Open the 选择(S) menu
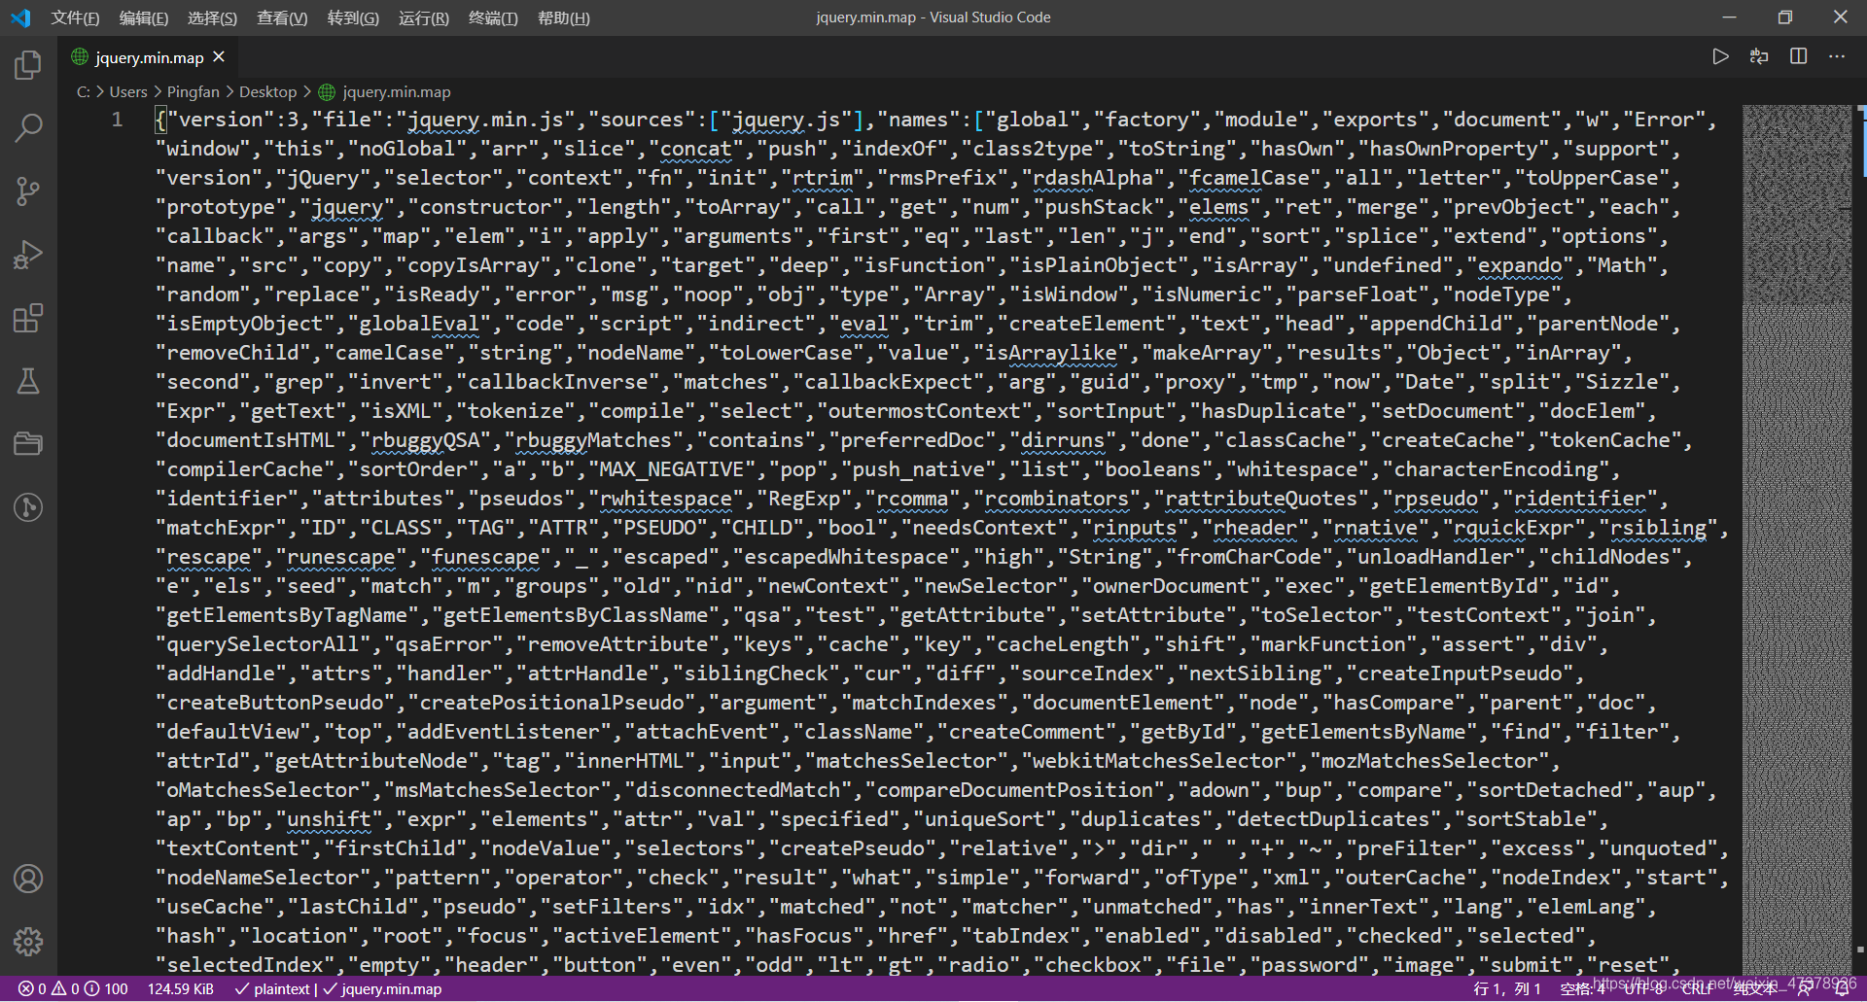This screenshot has width=1867, height=1002. click(x=212, y=17)
